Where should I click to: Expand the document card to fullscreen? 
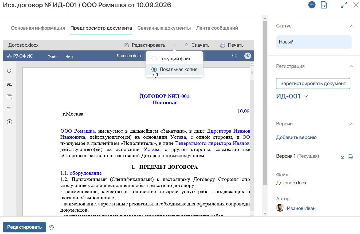click(x=344, y=5)
